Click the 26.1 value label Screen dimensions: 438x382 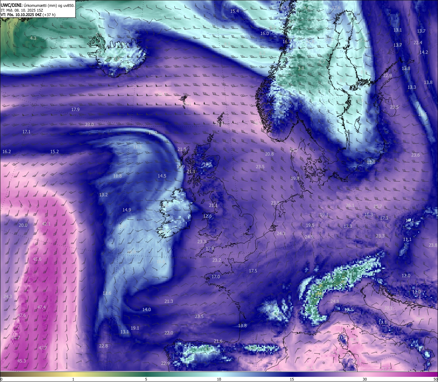pyautogui.click(x=350, y=205)
